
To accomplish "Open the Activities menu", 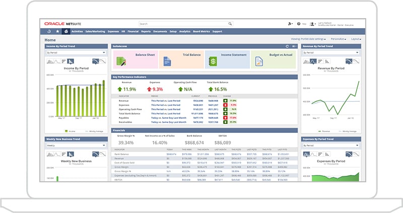I will [x=77, y=31].
